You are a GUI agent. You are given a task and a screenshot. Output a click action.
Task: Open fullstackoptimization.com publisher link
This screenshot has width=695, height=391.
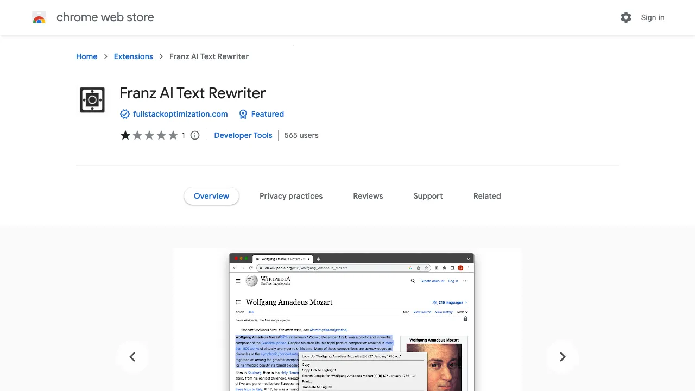180,114
